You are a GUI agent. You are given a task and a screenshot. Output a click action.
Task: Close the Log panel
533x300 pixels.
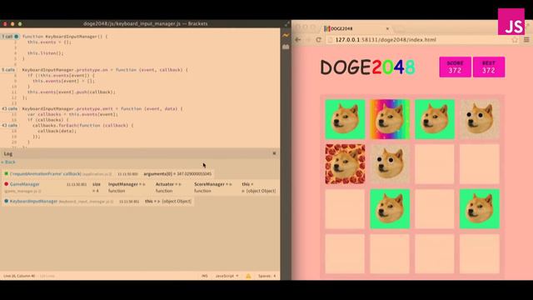click(x=274, y=153)
